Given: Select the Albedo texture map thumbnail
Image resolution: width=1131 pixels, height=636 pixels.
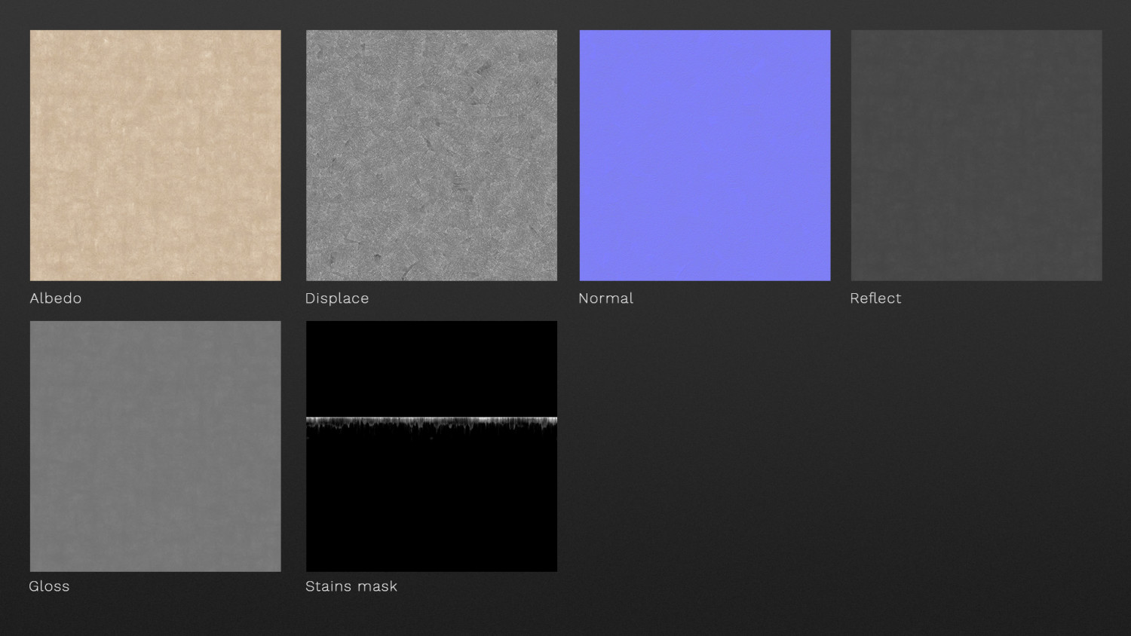Looking at the screenshot, I should tap(155, 155).
